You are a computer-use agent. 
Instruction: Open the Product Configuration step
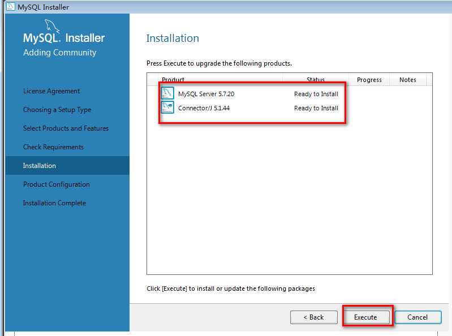click(x=57, y=184)
